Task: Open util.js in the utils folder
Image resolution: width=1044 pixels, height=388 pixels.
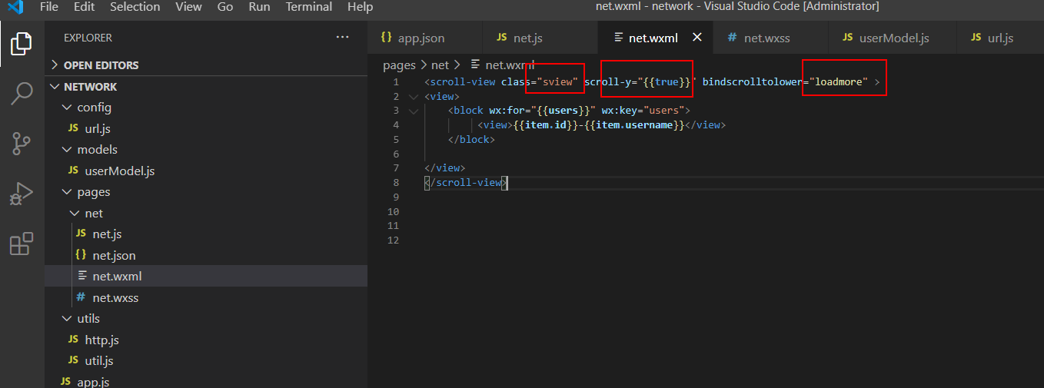Action: pos(206,360)
